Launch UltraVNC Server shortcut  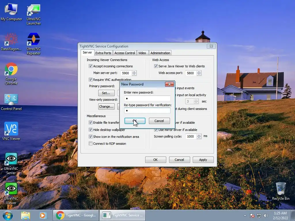coord(11,163)
